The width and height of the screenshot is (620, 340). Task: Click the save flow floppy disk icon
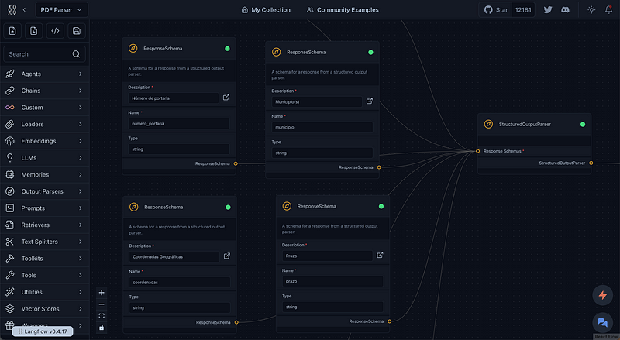tap(76, 31)
